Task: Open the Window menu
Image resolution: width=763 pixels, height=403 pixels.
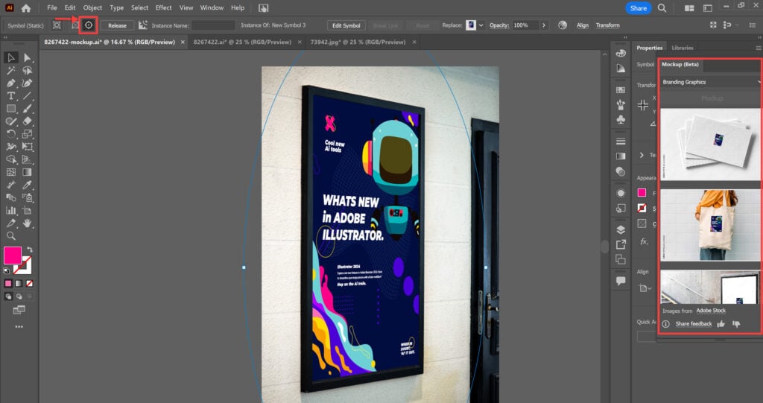Action: click(x=212, y=7)
